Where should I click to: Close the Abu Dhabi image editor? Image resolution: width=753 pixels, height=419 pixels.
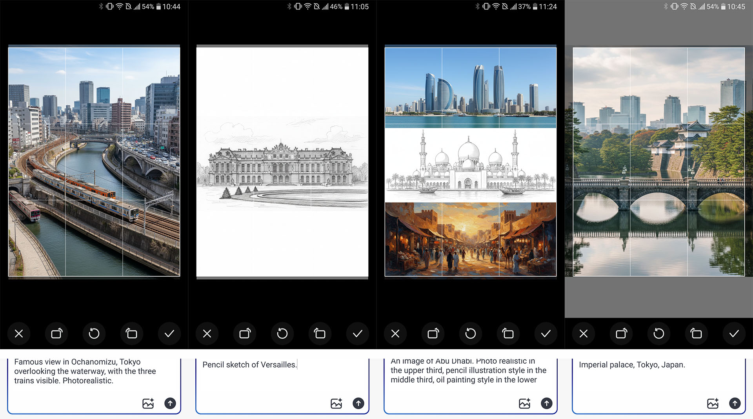(x=395, y=334)
